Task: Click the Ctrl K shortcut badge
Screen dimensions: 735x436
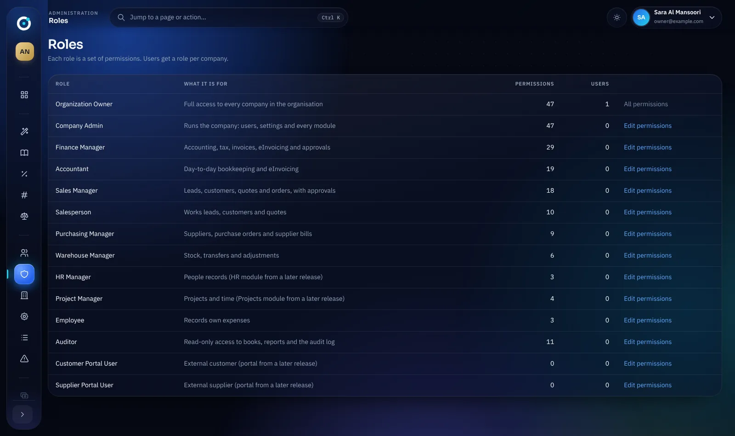Action: tap(331, 17)
